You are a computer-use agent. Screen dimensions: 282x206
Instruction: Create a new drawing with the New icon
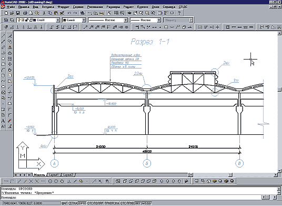click(6, 13)
